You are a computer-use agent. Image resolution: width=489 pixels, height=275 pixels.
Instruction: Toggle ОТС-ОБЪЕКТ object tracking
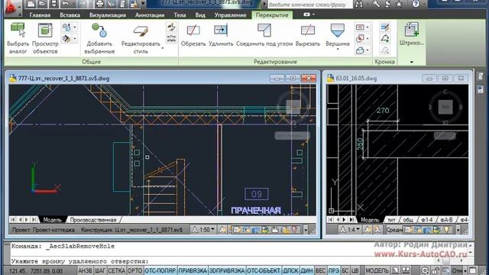pyautogui.click(x=264, y=270)
